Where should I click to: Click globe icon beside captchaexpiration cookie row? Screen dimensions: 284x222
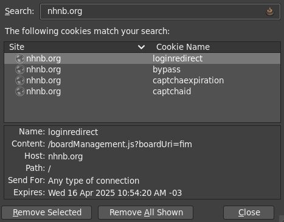click(x=20, y=80)
